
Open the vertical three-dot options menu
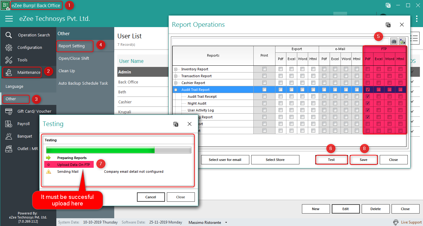pos(417,19)
